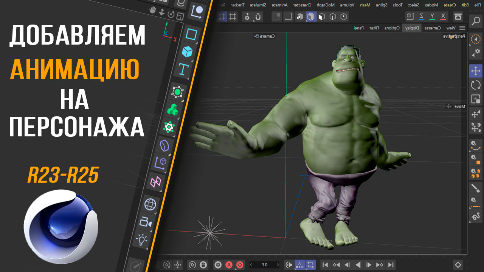Open viewport hamburger menu
Viewport: 484px width, 272px height.
point(462,28)
